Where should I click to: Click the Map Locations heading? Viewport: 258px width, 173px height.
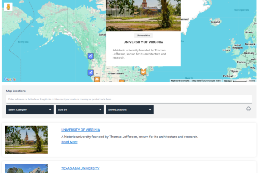(x=16, y=91)
